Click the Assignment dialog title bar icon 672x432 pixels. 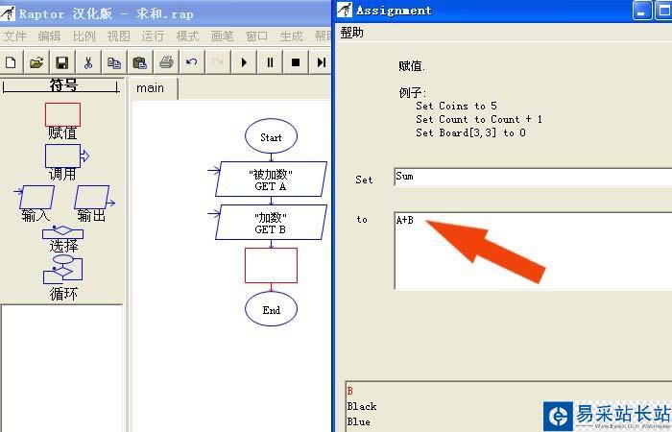click(x=345, y=11)
